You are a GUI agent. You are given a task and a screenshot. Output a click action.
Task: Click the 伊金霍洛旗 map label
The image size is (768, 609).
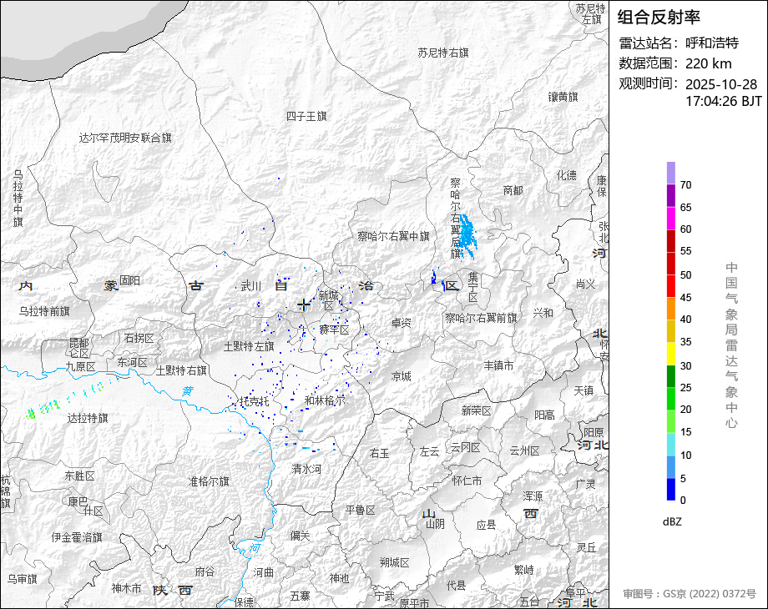pos(77,537)
